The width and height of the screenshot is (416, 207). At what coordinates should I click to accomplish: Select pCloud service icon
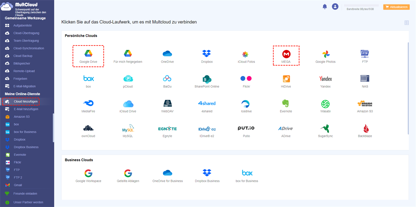(128, 78)
